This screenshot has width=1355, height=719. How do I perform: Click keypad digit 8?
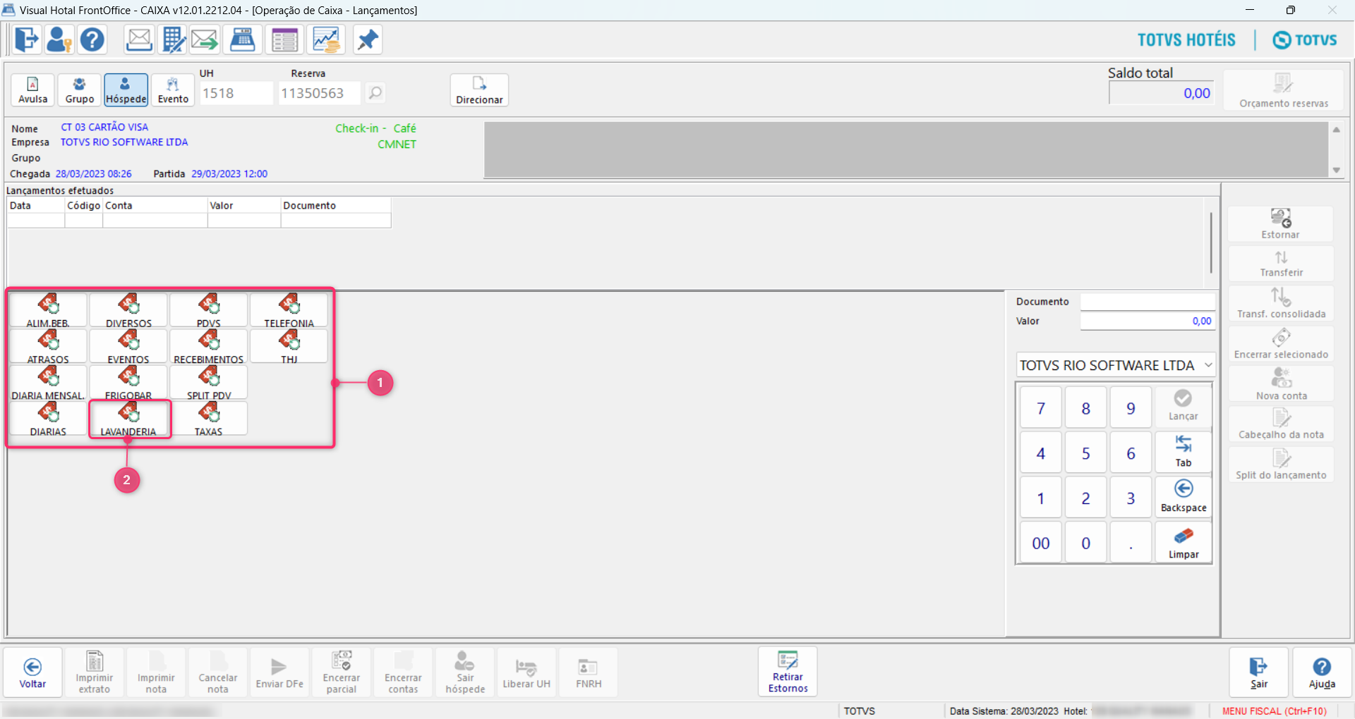1086,408
